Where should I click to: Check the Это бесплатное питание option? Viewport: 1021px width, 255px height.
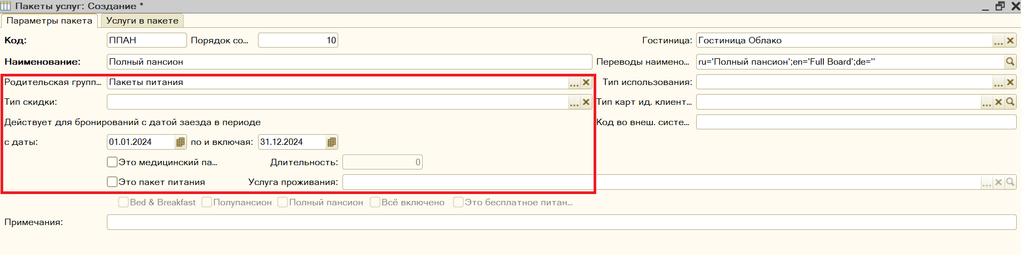[458, 202]
